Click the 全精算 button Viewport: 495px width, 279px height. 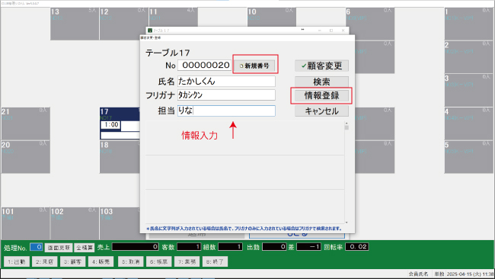click(x=85, y=248)
